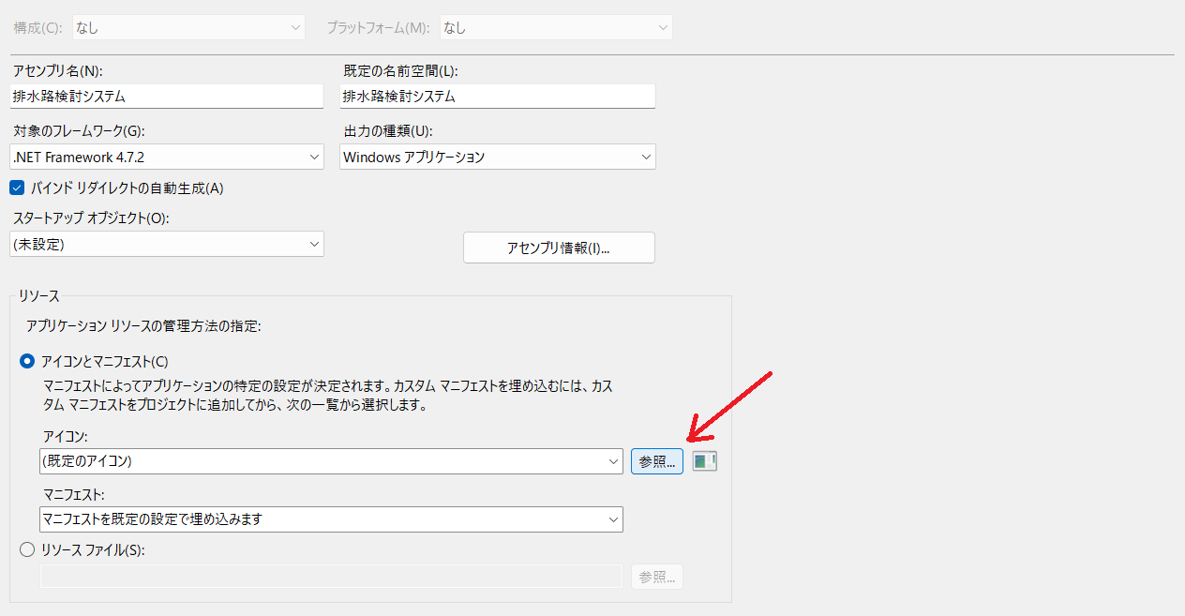The height and width of the screenshot is (616, 1185).
Task: Expand the 出力の種類 dropdown
Action: 497,158
